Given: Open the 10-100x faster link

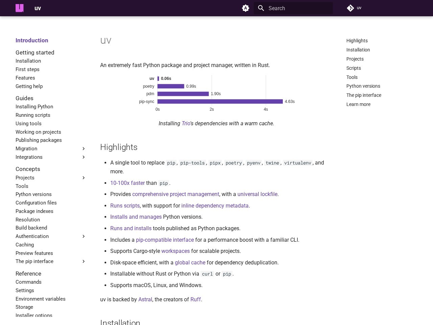Looking at the screenshot, I should [x=128, y=183].
